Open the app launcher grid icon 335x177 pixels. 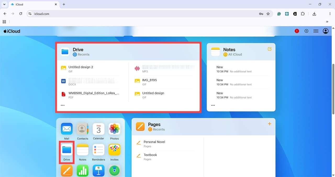pos(316,31)
